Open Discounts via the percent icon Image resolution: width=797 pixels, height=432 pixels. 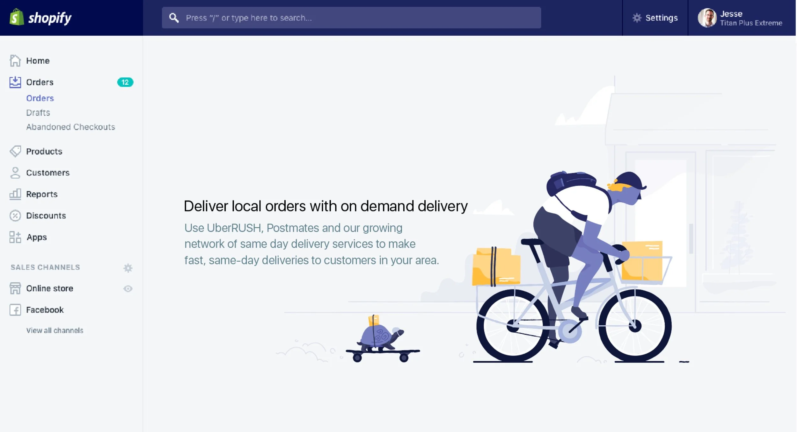[15, 216]
